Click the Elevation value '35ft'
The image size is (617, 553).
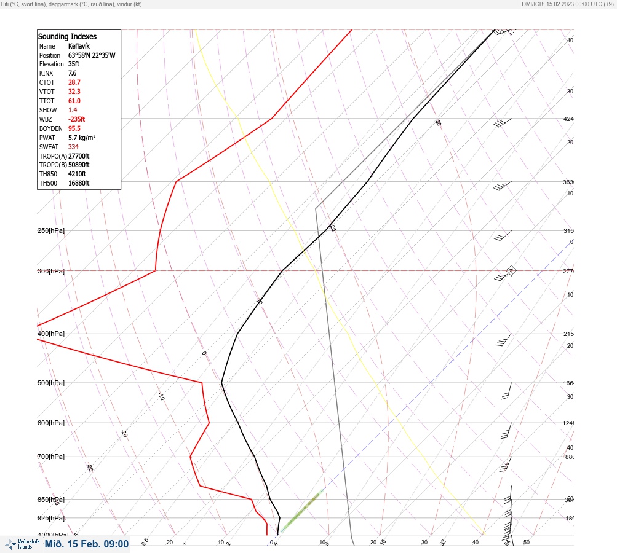(x=74, y=64)
